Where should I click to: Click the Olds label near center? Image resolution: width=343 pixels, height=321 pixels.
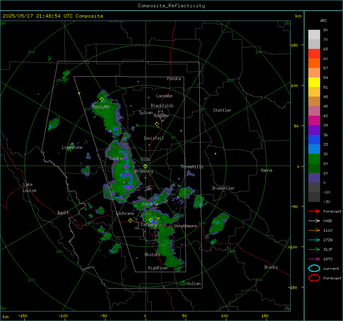pyautogui.click(x=145, y=159)
